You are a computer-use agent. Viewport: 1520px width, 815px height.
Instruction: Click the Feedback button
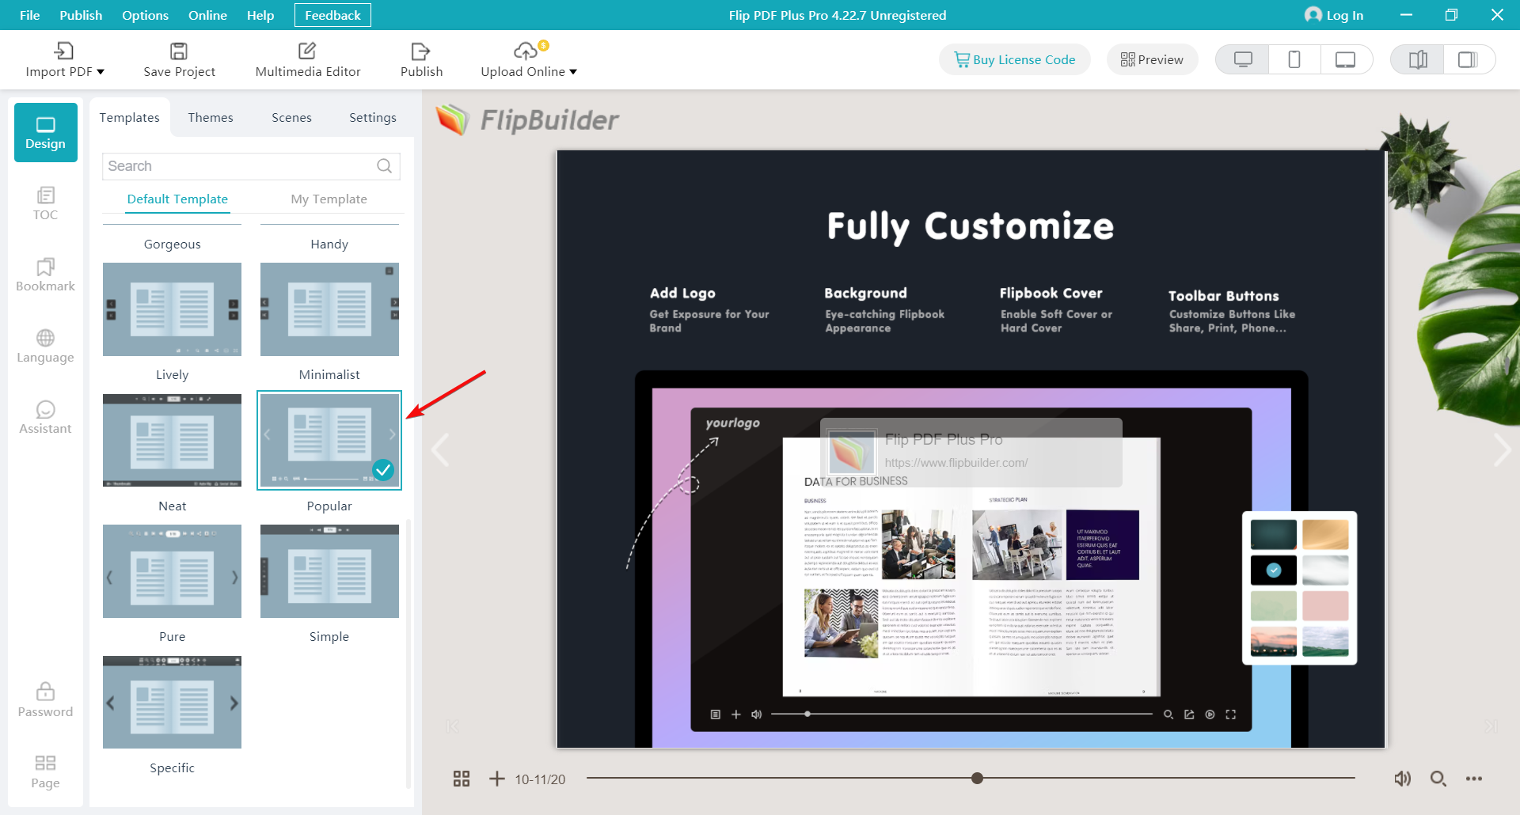(332, 15)
